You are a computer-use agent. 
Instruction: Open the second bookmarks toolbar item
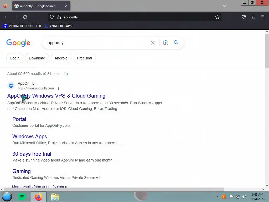coord(59,26)
